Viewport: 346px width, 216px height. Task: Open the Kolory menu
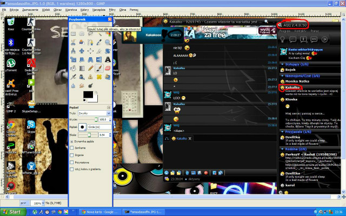tap(84, 10)
